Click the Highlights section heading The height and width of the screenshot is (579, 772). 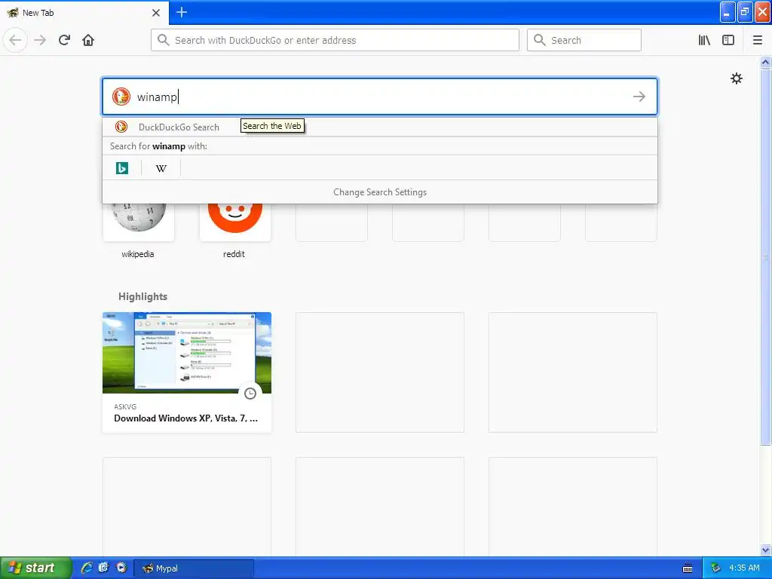(142, 296)
